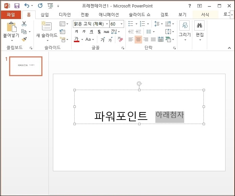Screen dimensions: 235x196
Task: Toggle center alignment button
Action: point(138,39)
